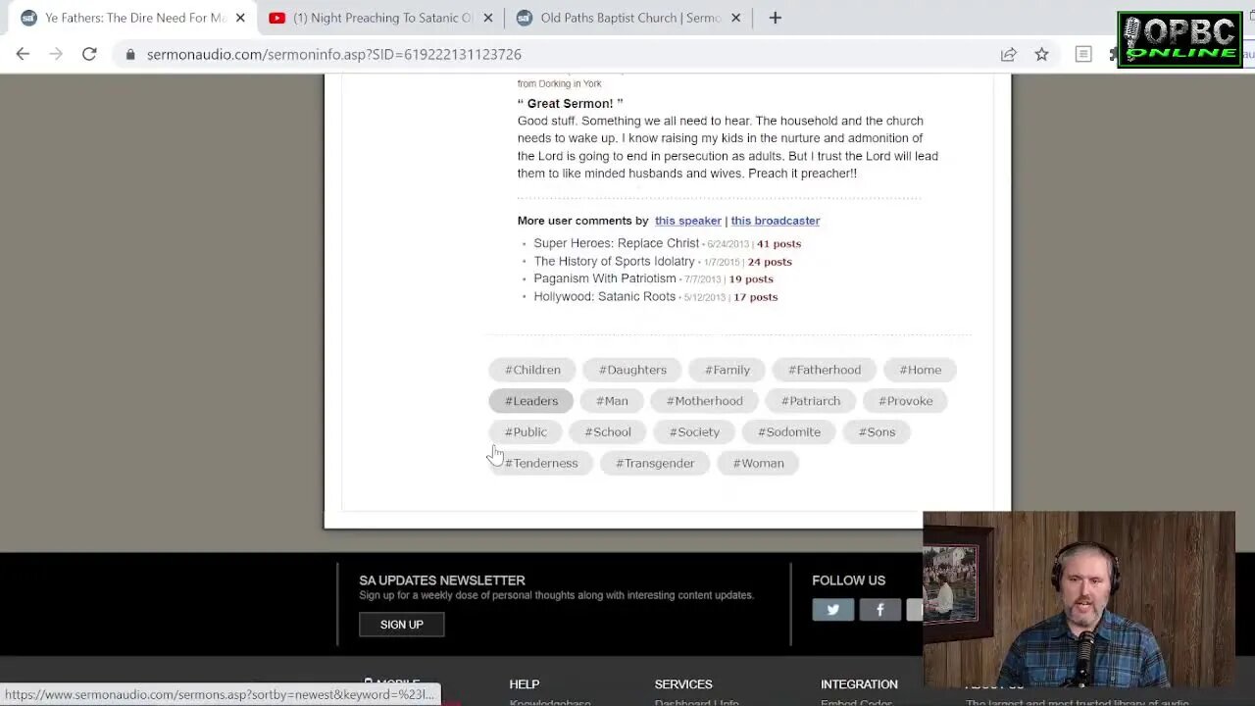Select the #Family tag

(728, 370)
